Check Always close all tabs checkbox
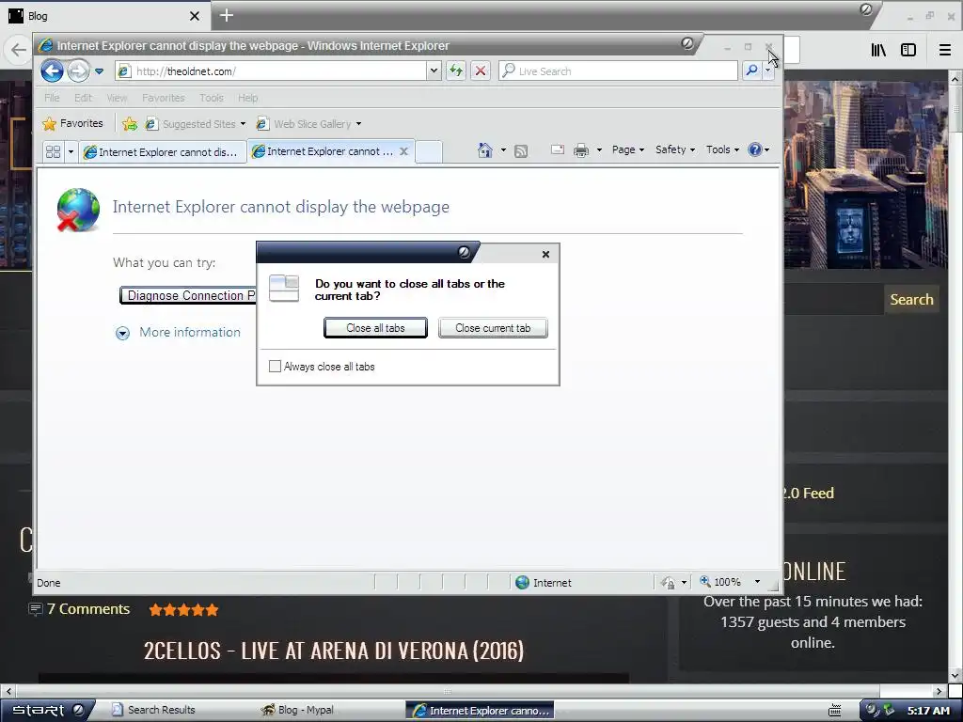 pos(276,367)
